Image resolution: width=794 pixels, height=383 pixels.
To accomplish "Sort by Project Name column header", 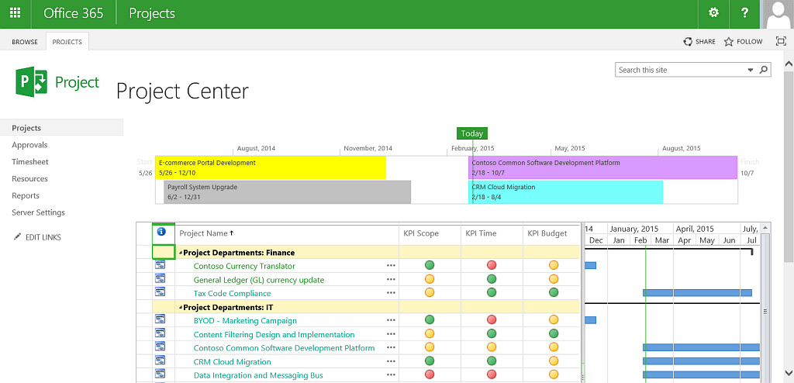I will tap(206, 233).
